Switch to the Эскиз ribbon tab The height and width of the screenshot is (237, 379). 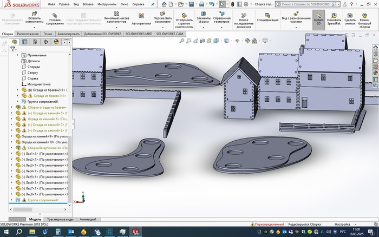coord(48,34)
